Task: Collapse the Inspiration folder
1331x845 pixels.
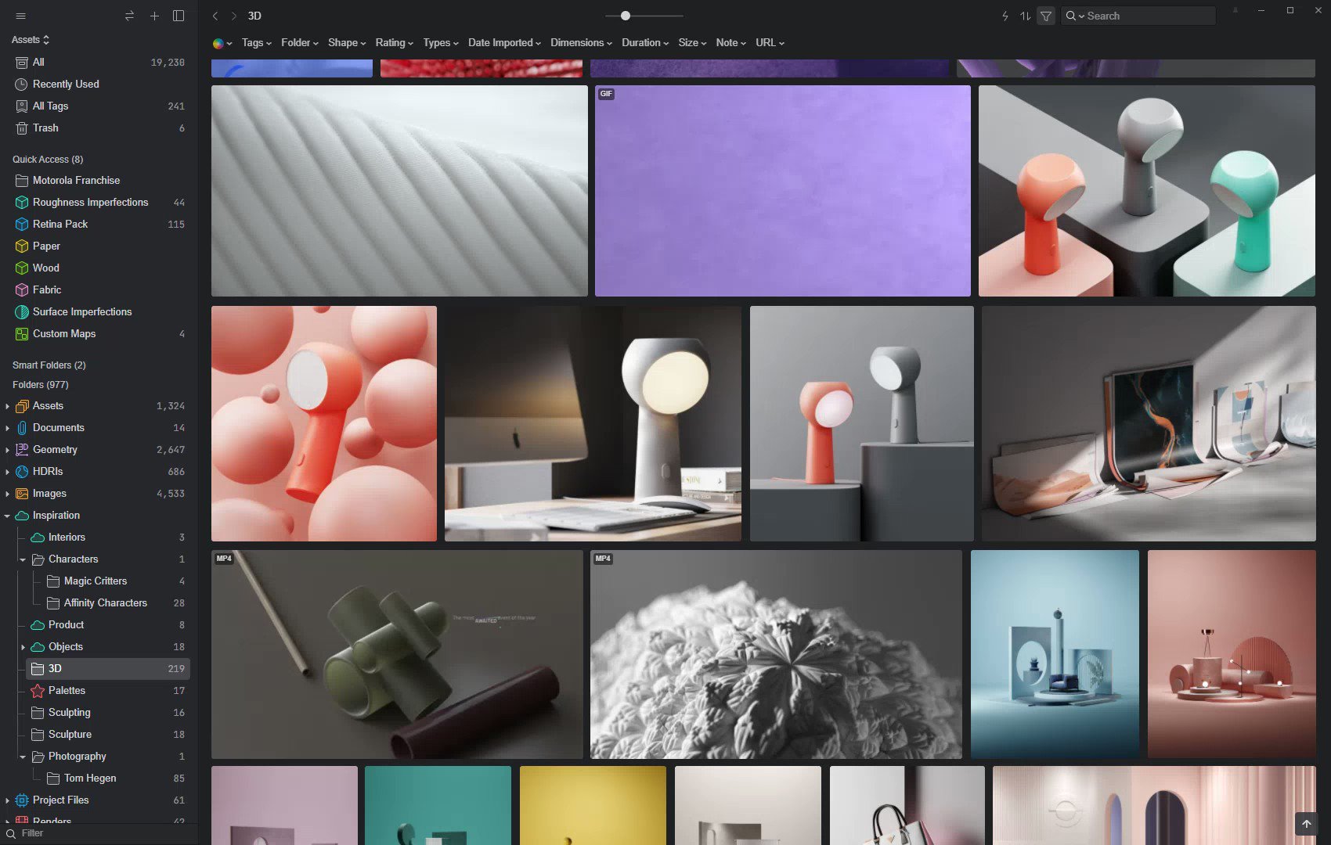Action: (x=7, y=516)
